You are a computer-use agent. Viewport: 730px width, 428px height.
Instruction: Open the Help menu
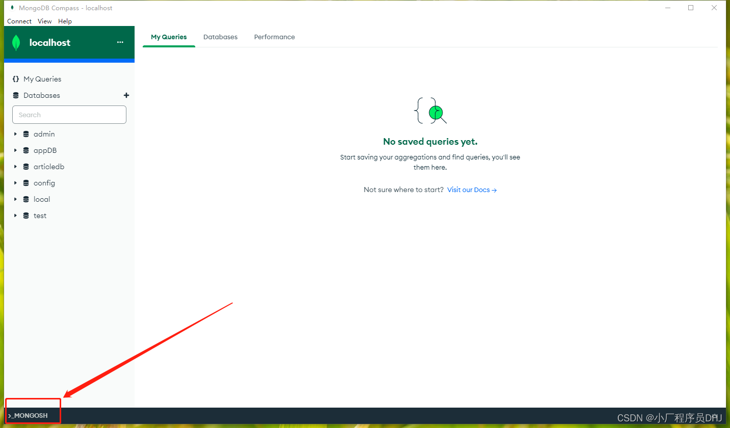(65, 21)
